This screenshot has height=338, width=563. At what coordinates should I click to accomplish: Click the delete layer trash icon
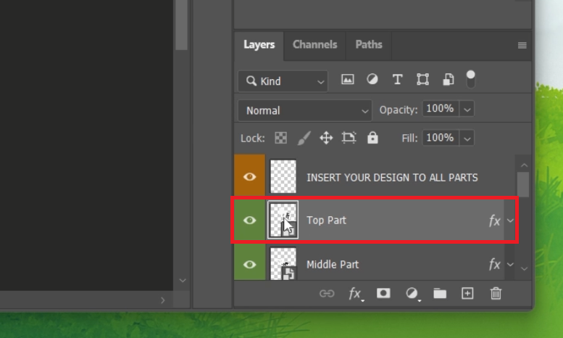pos(496,293)
